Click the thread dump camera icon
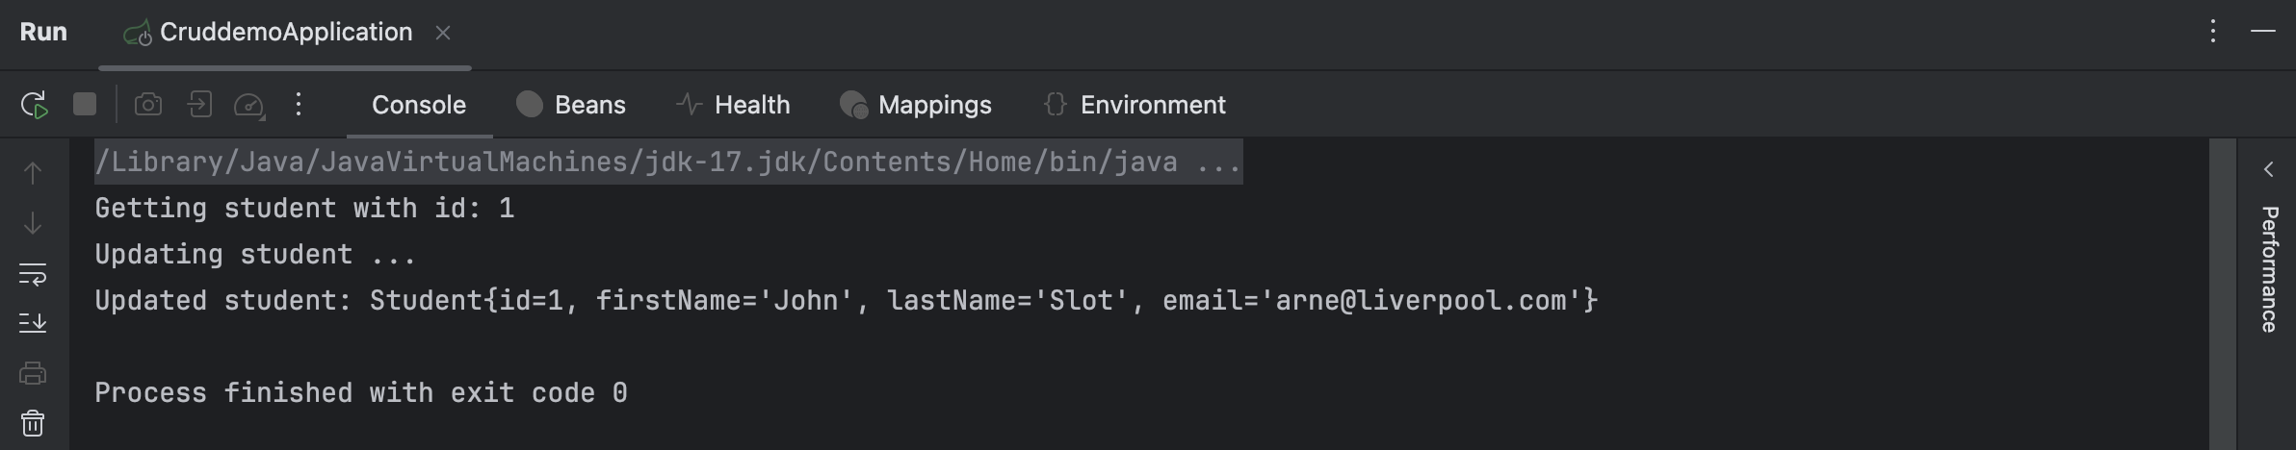 [148, 104]
